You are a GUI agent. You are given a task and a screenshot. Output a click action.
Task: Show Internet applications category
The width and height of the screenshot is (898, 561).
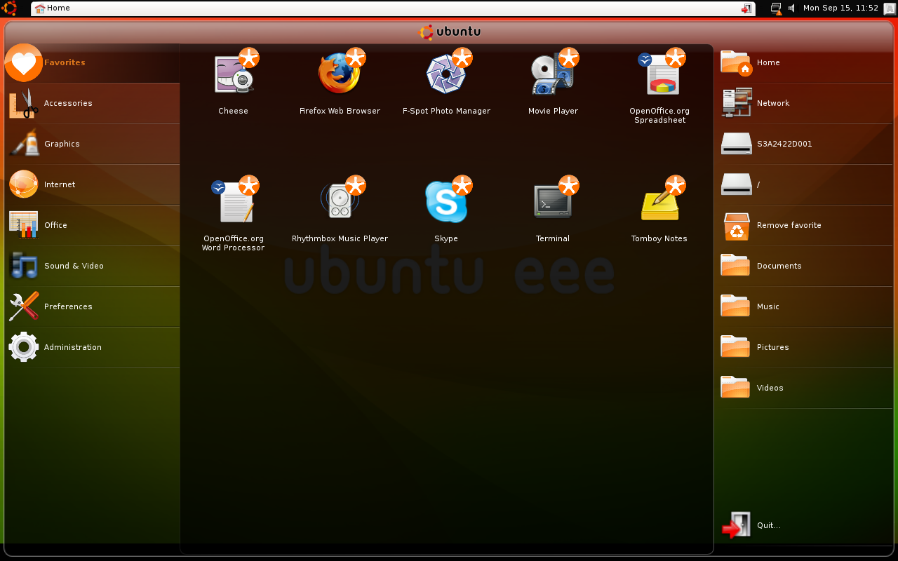(93, 185)
